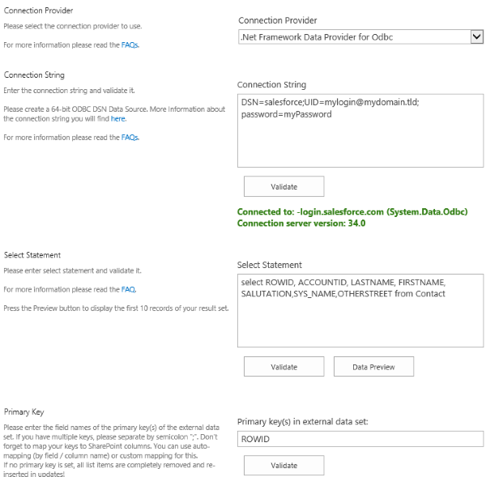This screenshot has width=486, height=477.
Task: Click the Data Preview button
Action: [x=373, y=367]
